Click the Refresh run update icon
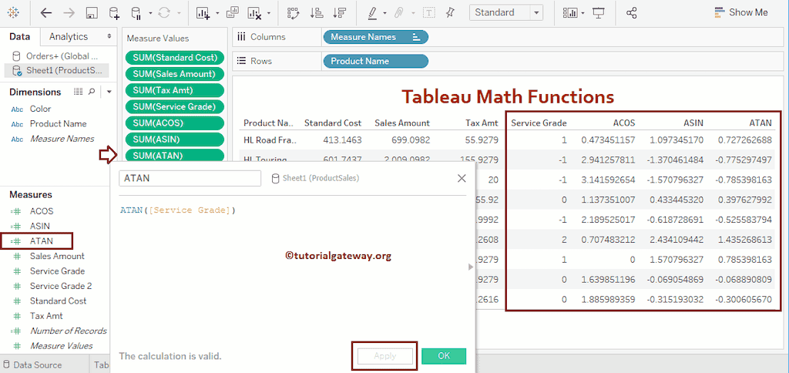 pos(163,13)
